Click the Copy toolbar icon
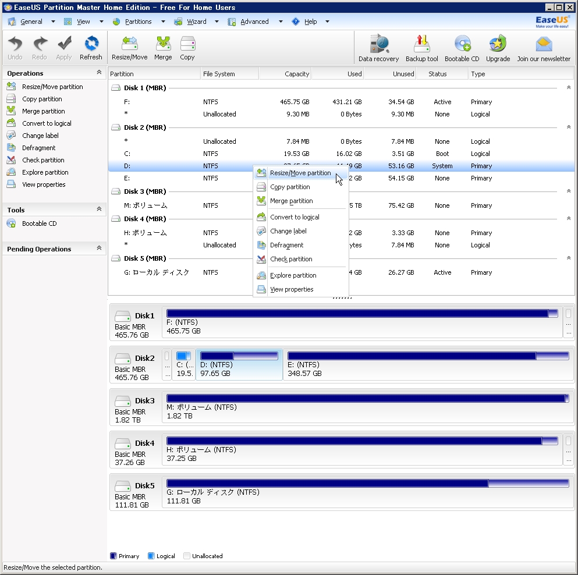The image size is (578, 575). click(187, 48)
